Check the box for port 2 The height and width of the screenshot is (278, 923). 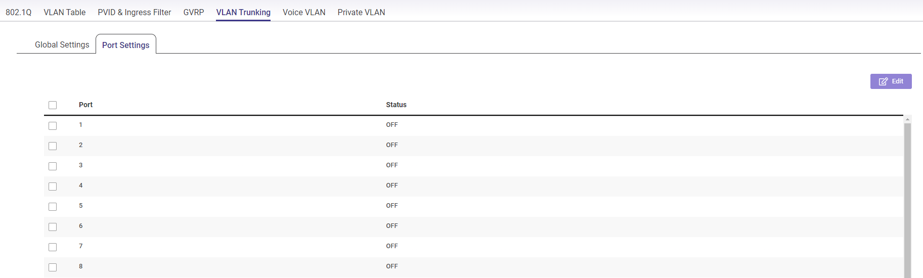tap(53, 146)
